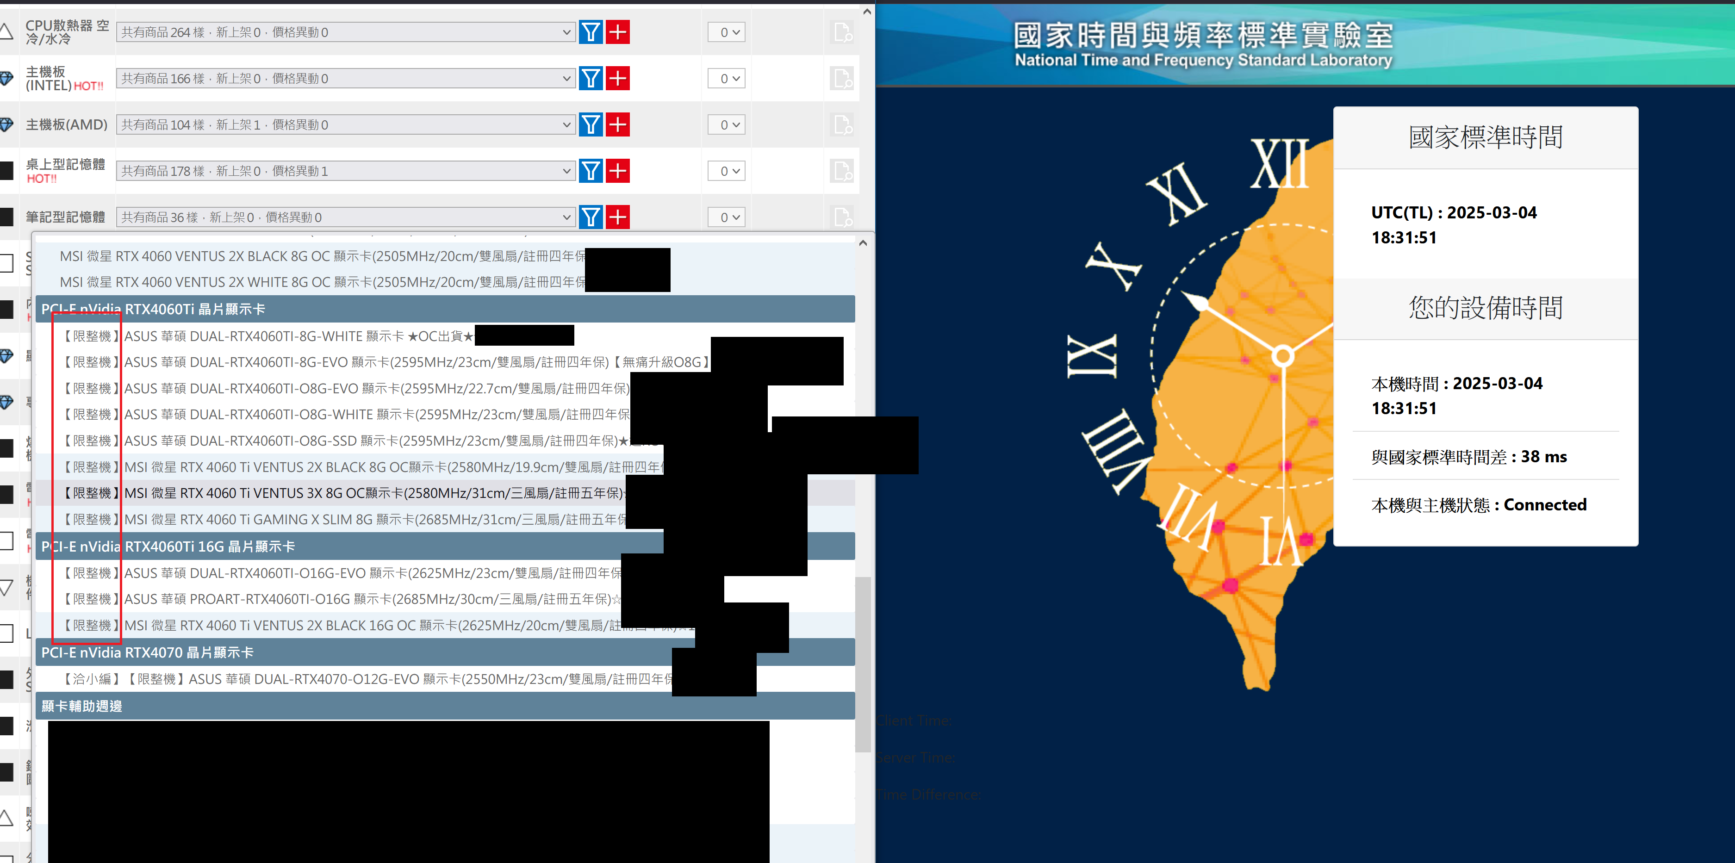This screenshot has height=863, width=1735.
Task: Open quantity dropdown in 筆記型記憶體 row
Action: [x=726, y=217]
